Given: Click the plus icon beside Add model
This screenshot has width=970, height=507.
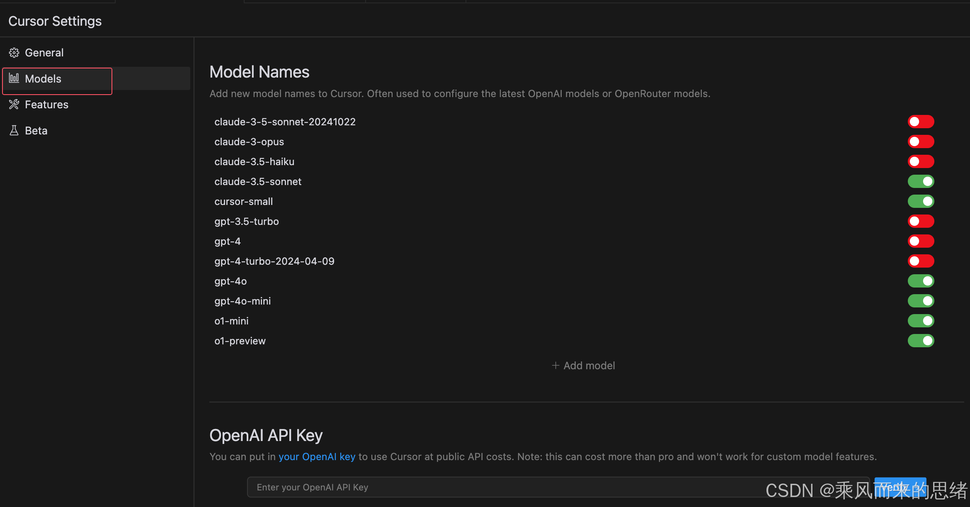Looking at the screenshot, I should 555,366.
